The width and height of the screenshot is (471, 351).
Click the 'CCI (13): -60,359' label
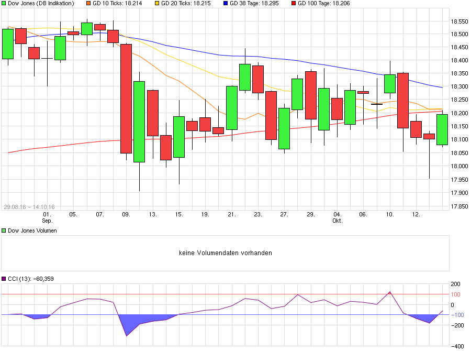(31, 279)
